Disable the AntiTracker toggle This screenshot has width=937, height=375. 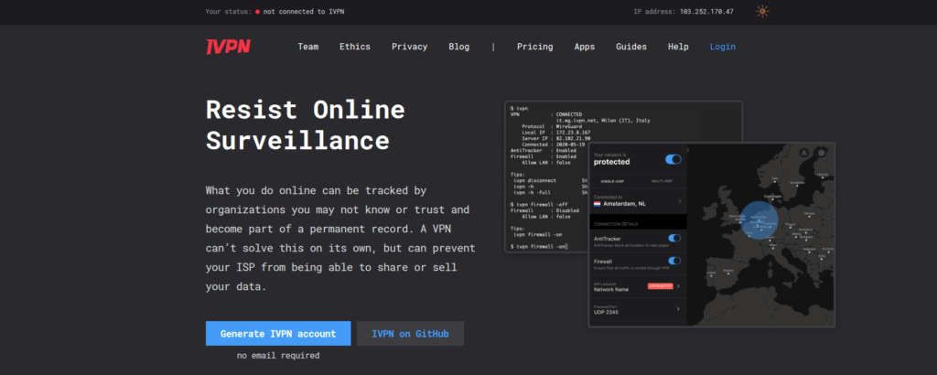click(674, 239)
